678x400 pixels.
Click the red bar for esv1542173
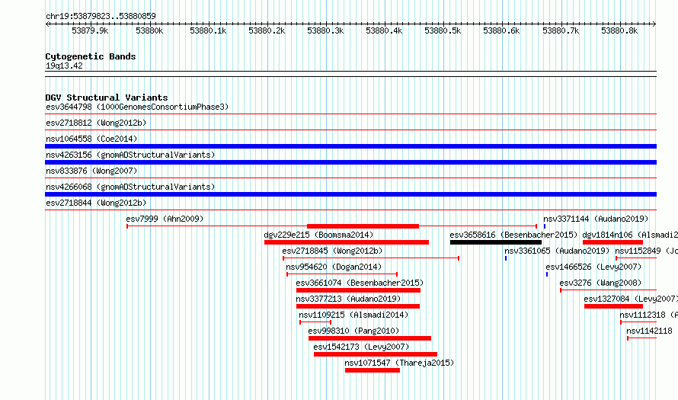coord(376,354)
